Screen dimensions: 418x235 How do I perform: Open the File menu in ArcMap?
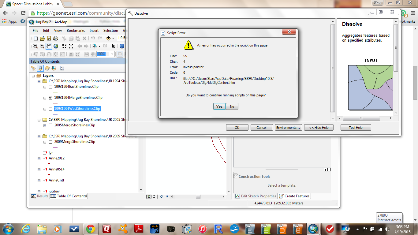tap(35, 31)
